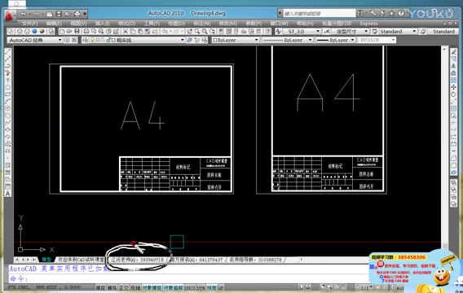
Task: Select the Line tool in draw toolbar
Action: pos(7,52)
